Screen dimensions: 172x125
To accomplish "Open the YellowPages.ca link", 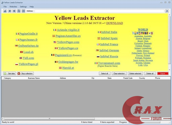I will (68, 48).
